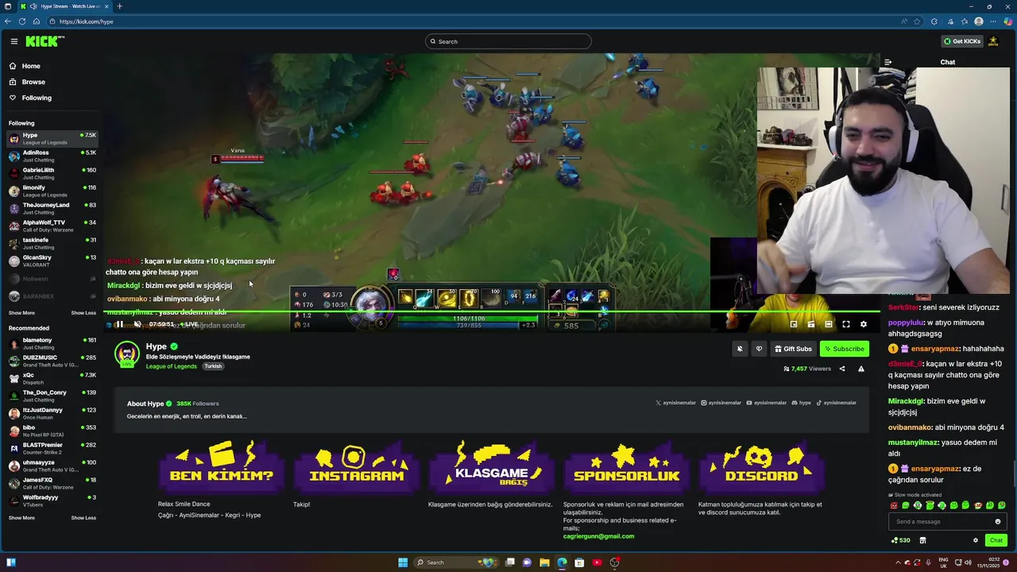Viewport: 1017px width, 572px height.
Task: Open the DISCORD panel banner
Action: (762, 469)
